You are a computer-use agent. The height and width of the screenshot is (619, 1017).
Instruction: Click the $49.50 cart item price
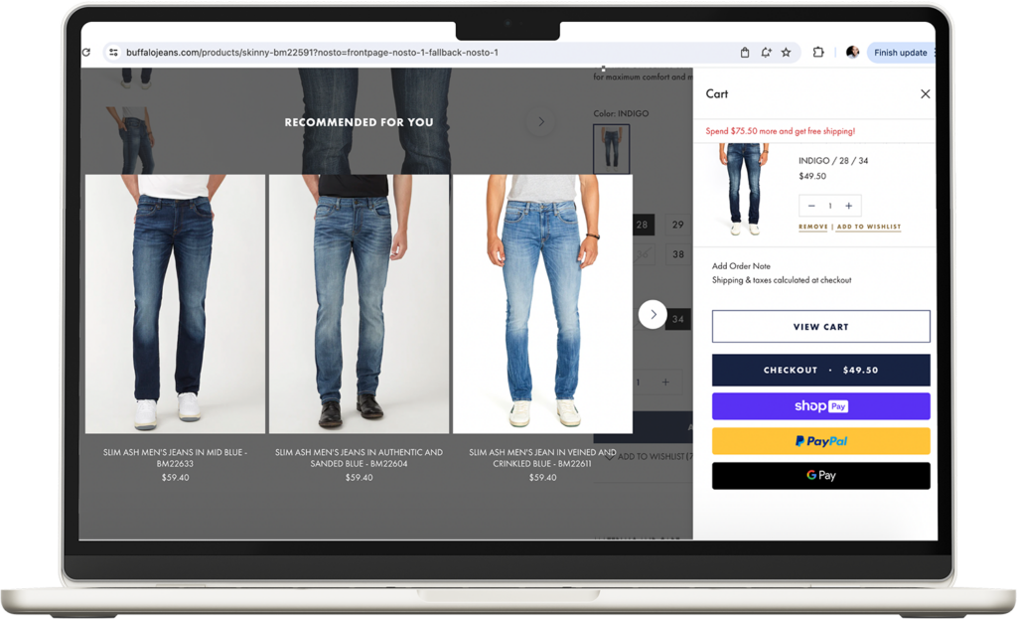[x=812, y=177]
